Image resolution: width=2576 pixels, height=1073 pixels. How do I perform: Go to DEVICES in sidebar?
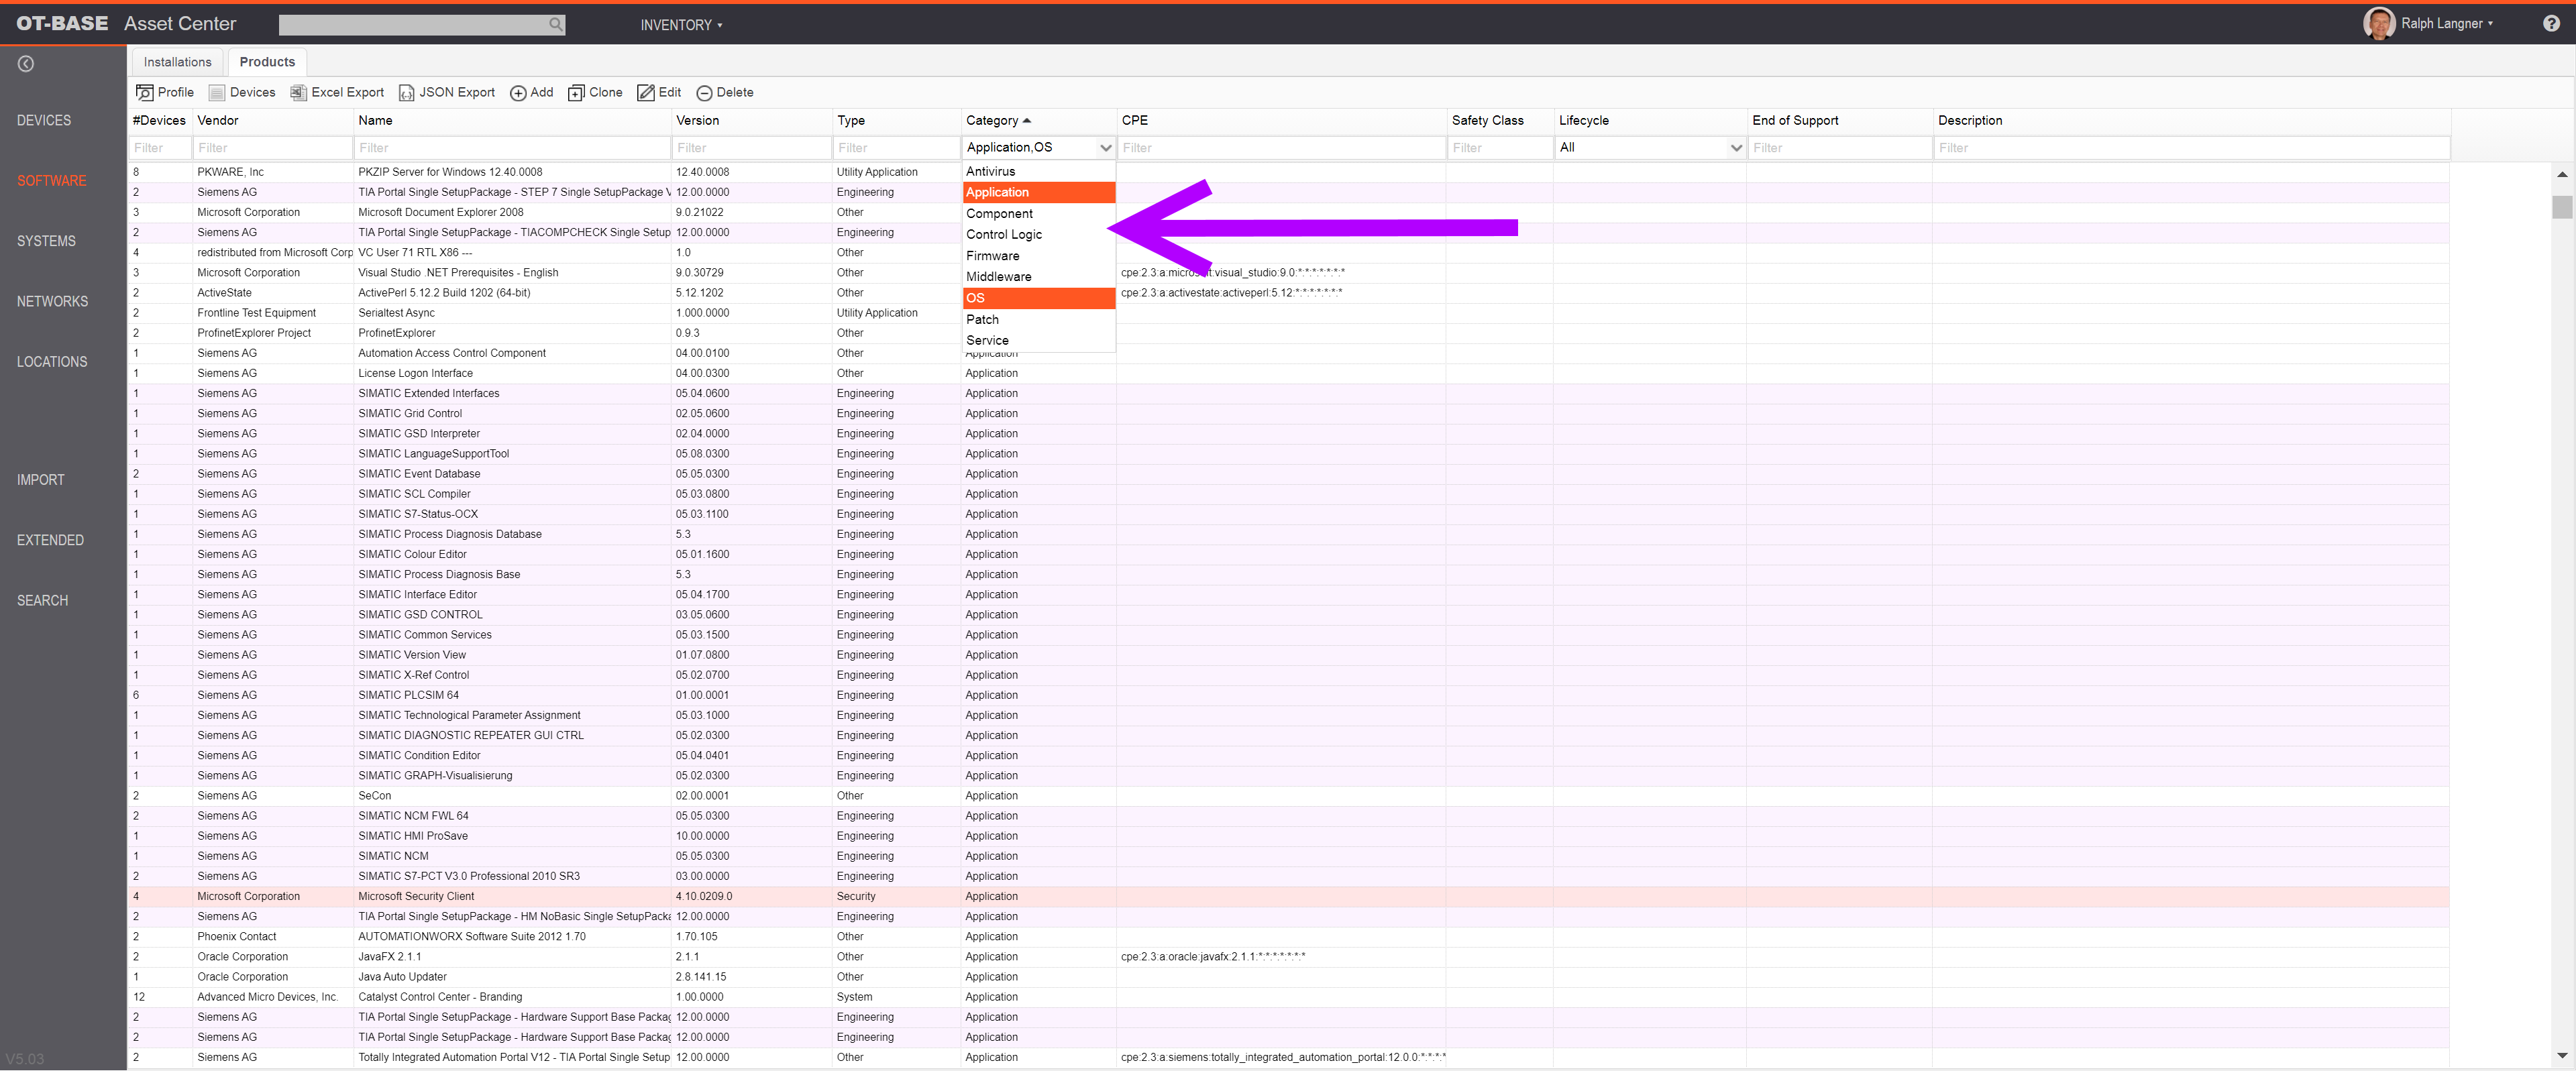click(x=44, y=120)
